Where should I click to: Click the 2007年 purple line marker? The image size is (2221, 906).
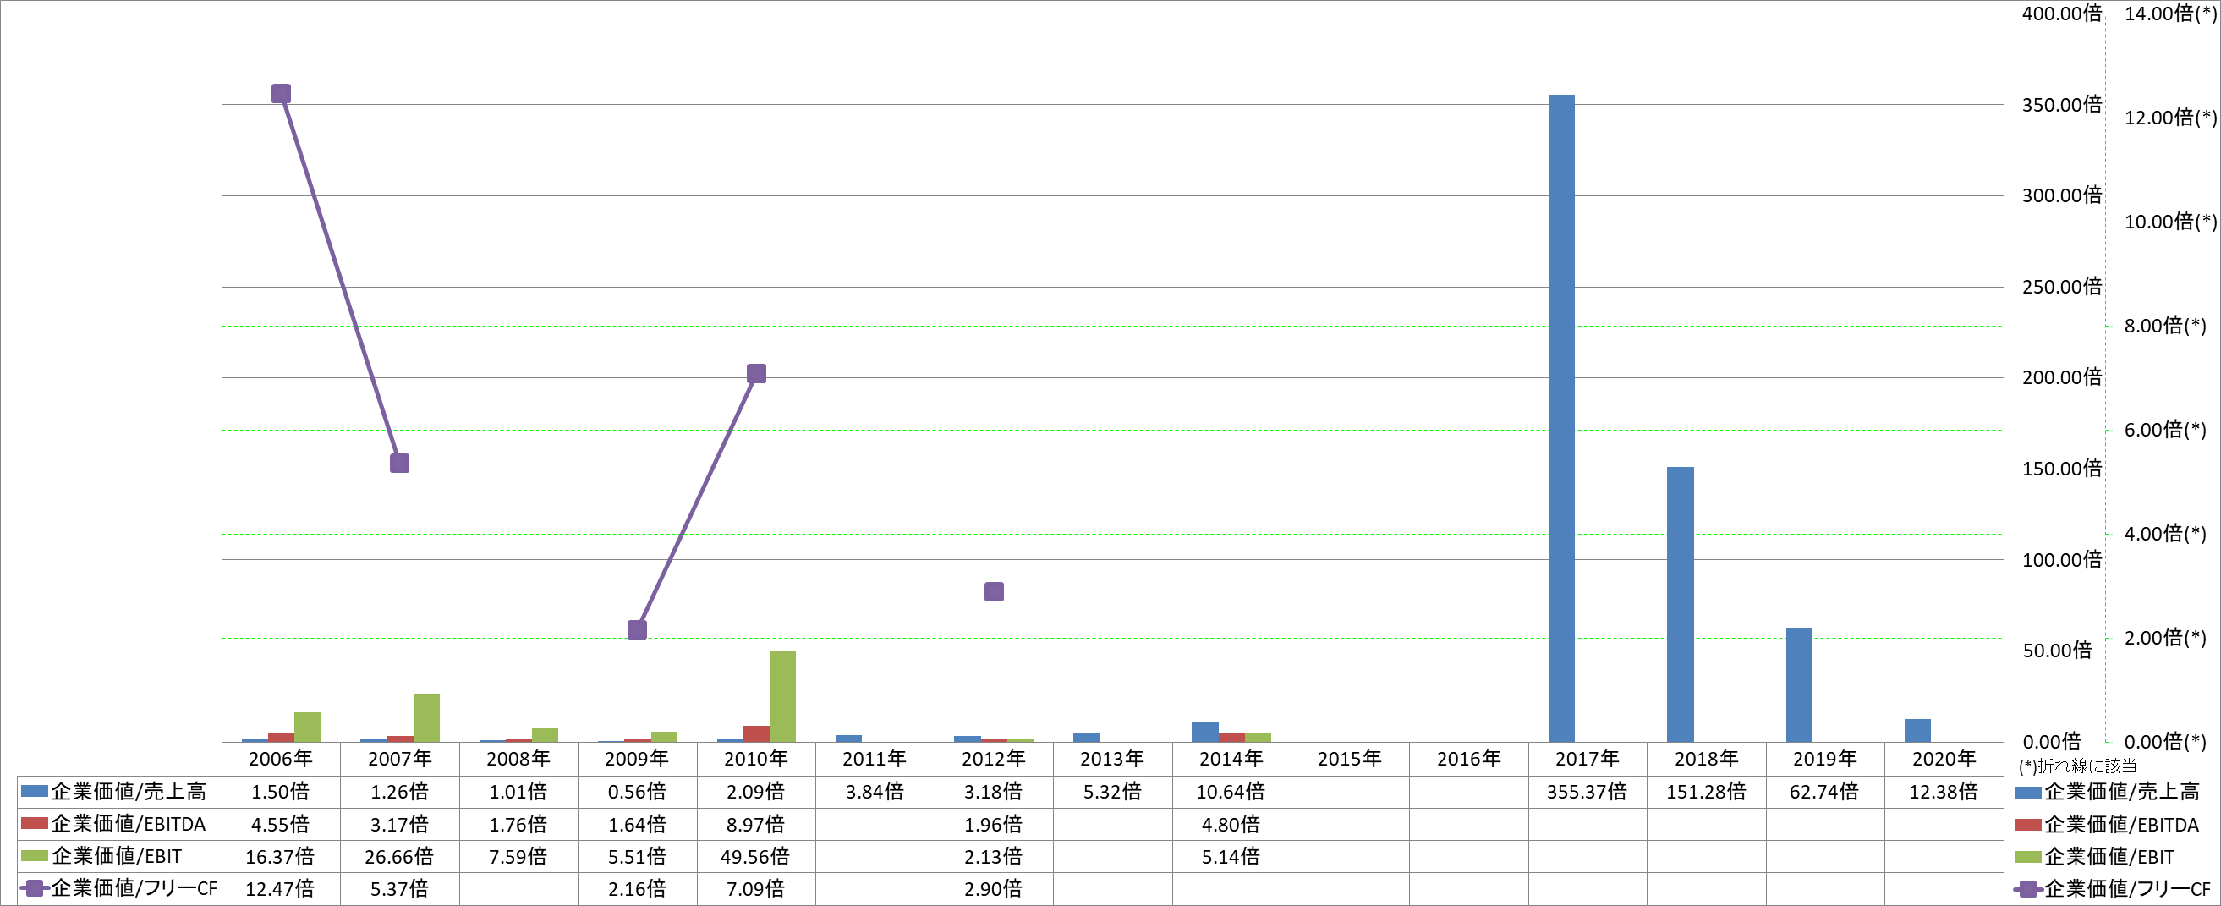click(x=399, y=463)
